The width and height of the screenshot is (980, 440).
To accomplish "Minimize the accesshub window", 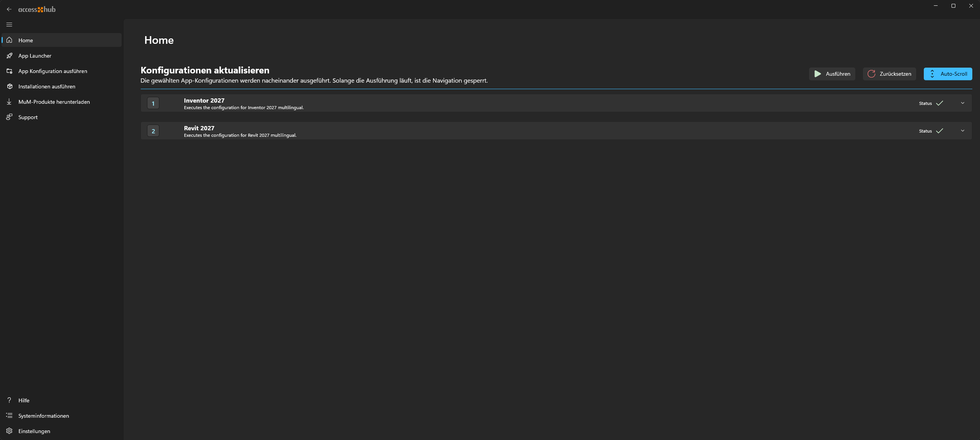I will [x=936, y=6].
